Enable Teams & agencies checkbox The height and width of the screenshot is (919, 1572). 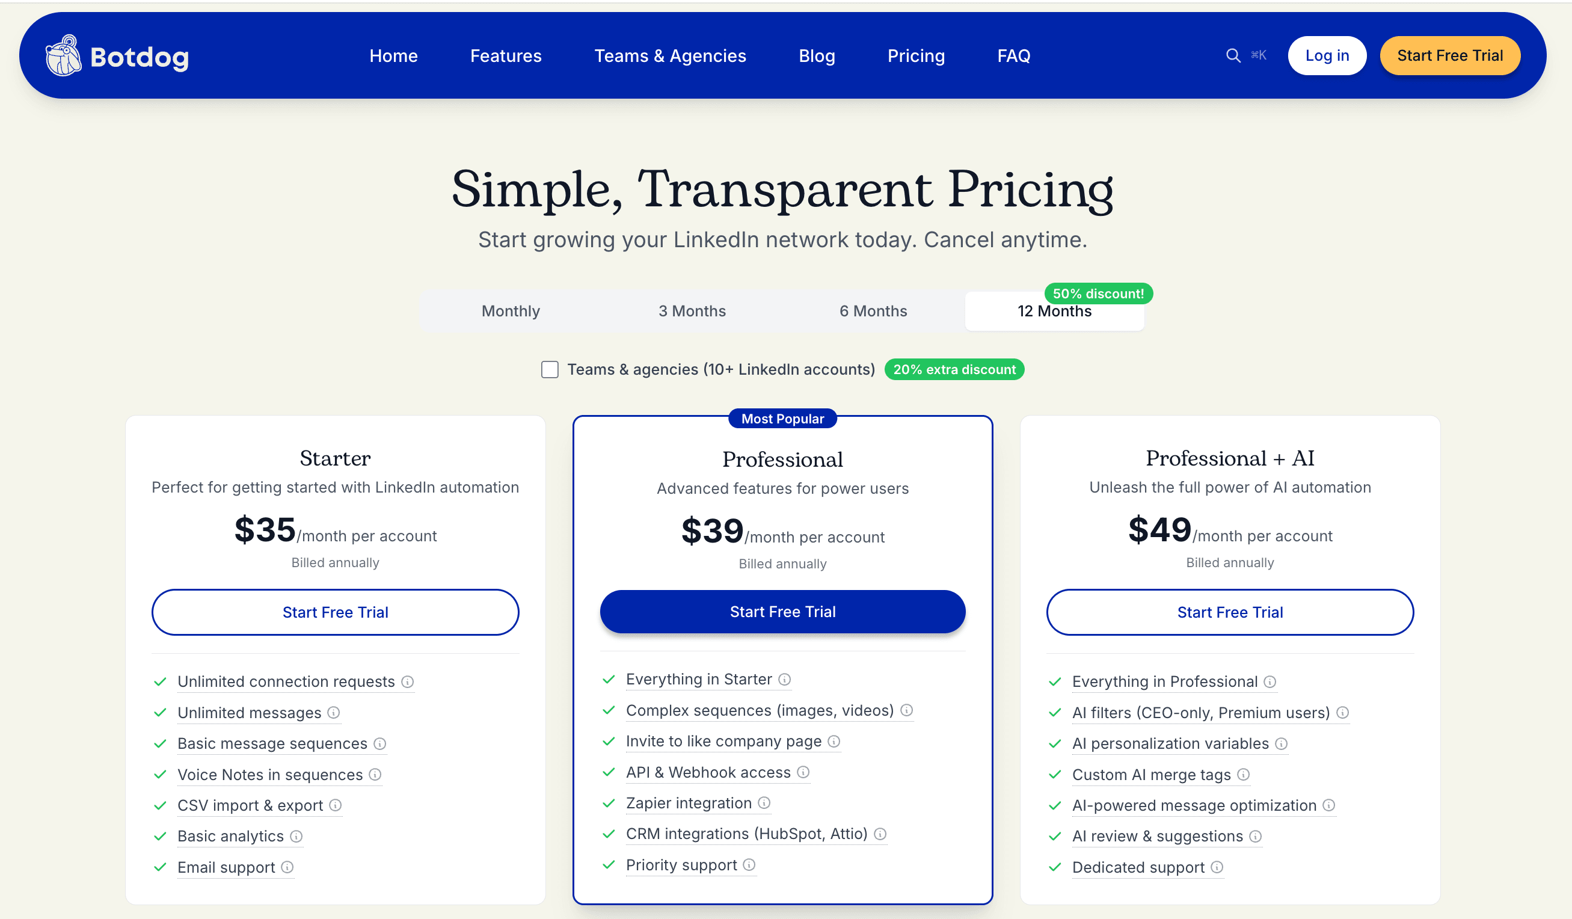tap(550, 369)
